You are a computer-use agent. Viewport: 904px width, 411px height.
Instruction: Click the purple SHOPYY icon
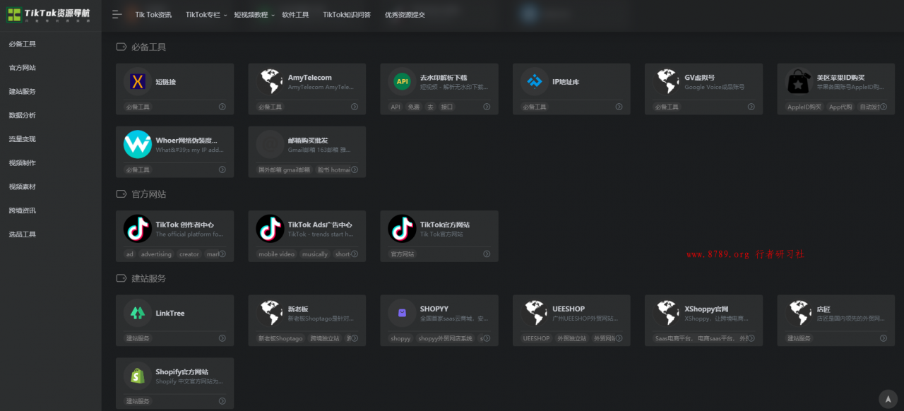point(402,313)
